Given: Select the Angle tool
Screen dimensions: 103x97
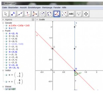Looking at the screenshot, I should (x=57, y=14).
